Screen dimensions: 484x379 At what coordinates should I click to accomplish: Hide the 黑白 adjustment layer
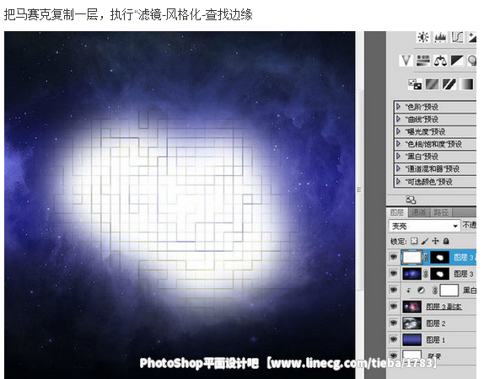click(x=393, y=290)
